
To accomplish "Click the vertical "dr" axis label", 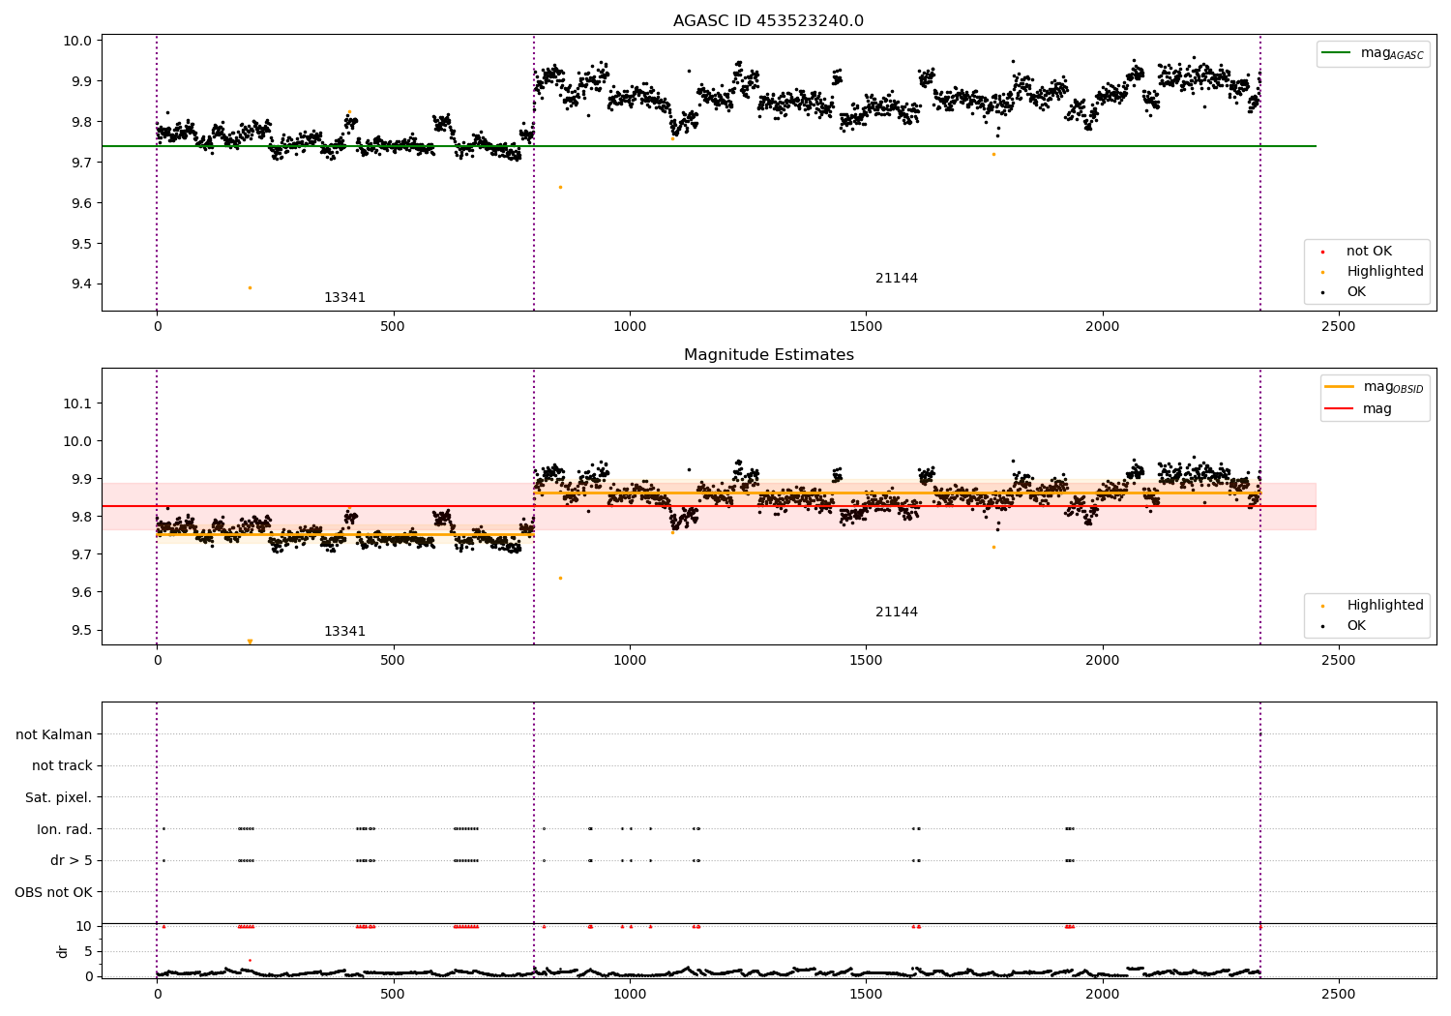I will point(63,951).
